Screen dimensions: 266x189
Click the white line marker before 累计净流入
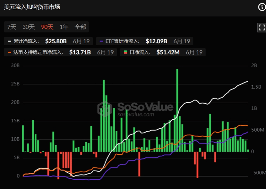click(10, 41)
